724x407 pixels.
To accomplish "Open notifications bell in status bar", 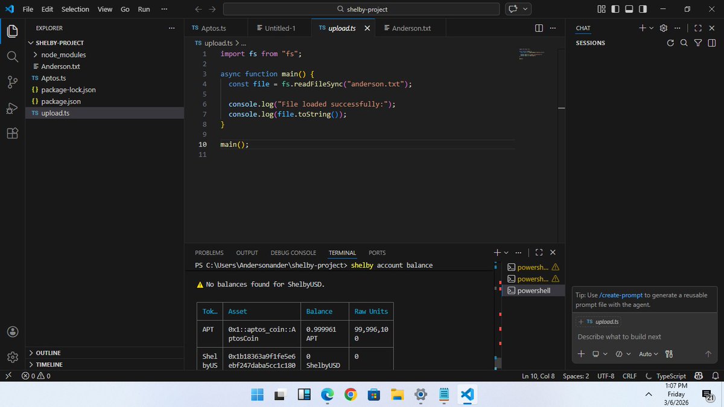I will tap(715, 376).
